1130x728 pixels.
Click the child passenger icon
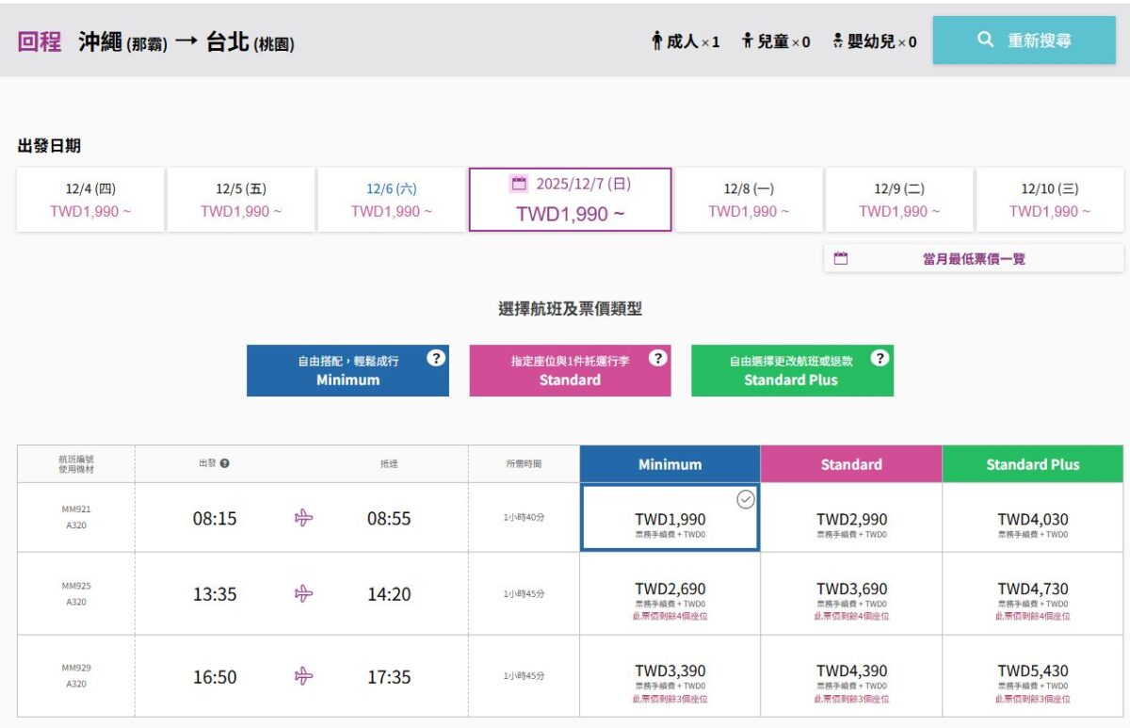coord(748,40)
